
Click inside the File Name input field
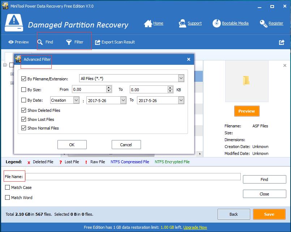tap(134, 177)
